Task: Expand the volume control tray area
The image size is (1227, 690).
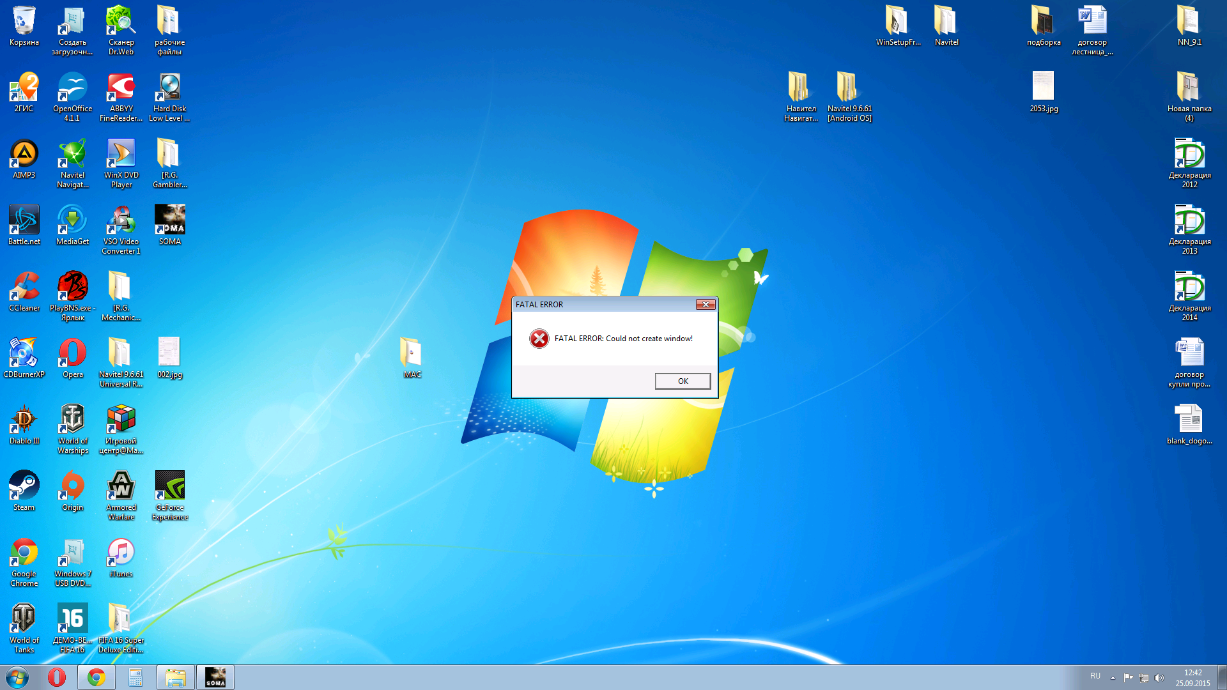Action: tap(1159, 677)
